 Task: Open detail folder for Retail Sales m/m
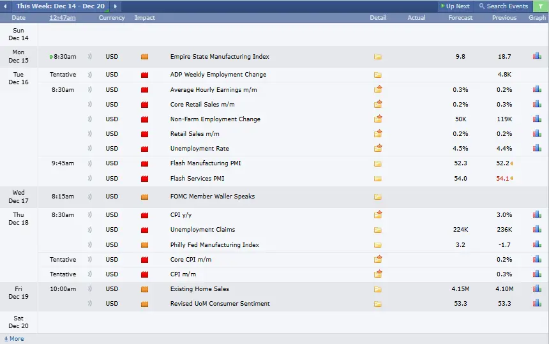(377, 133)
